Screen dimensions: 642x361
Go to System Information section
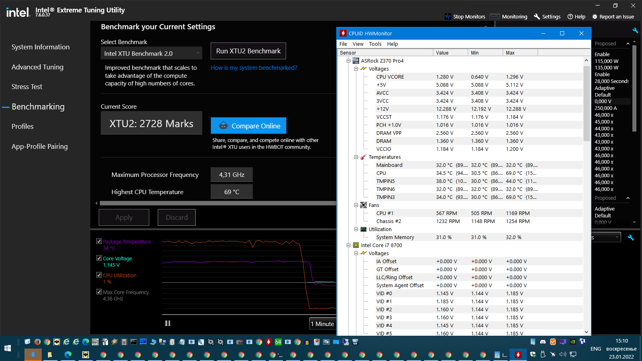pyautogui.click(x=41, y=47)
